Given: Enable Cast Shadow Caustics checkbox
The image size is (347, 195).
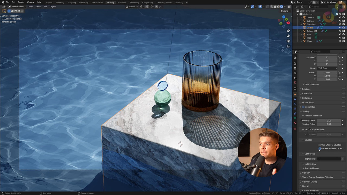Looking at the screenshot, I should pyautogui.click(x=320, y=145).
